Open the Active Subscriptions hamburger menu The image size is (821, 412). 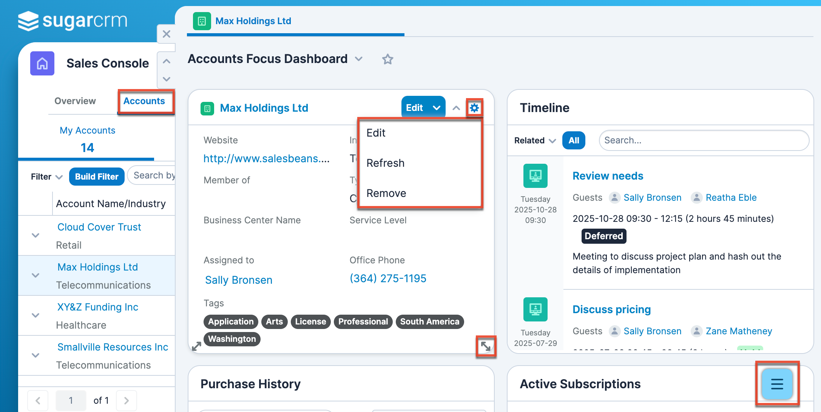tap(776, 384)
